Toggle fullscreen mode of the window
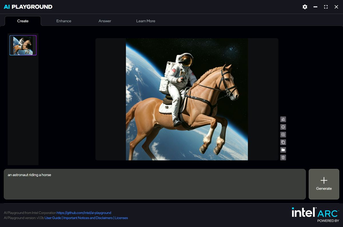 click(326, 7)
